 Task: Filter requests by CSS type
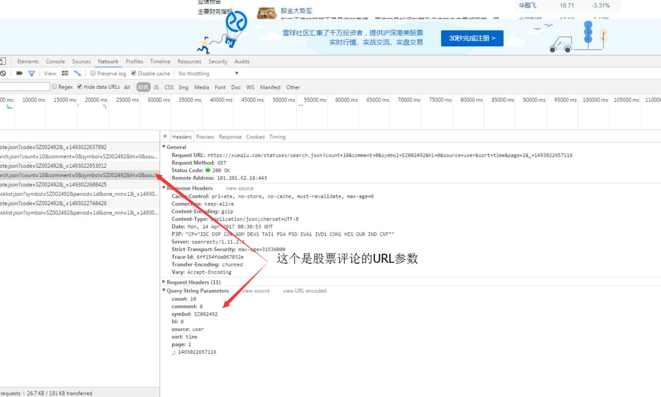(x=169, y=87)
